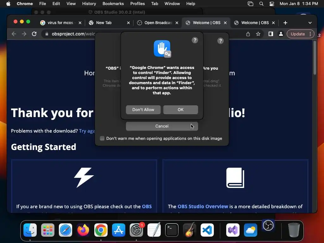Click the site lock icon in address bar

click(47, 34)
